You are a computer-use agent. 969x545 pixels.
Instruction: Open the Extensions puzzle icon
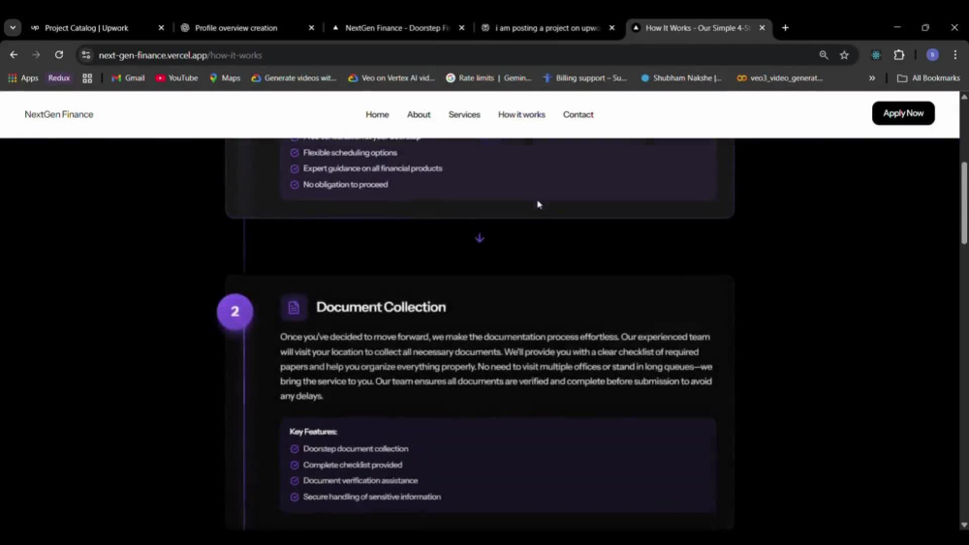(898, 55)
